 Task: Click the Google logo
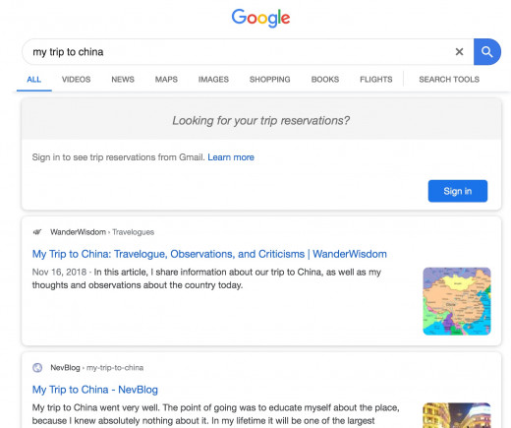coord(260,18)
